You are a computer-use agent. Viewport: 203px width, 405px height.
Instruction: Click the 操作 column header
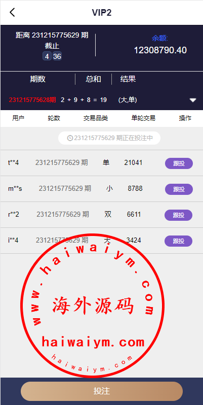pyautogui.click(x=185, y=118)
